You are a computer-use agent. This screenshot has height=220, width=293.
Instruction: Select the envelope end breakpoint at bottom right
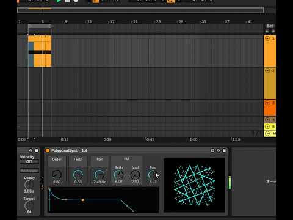133,211
